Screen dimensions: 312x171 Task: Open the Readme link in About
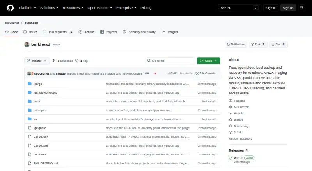[x=237, y=101]
